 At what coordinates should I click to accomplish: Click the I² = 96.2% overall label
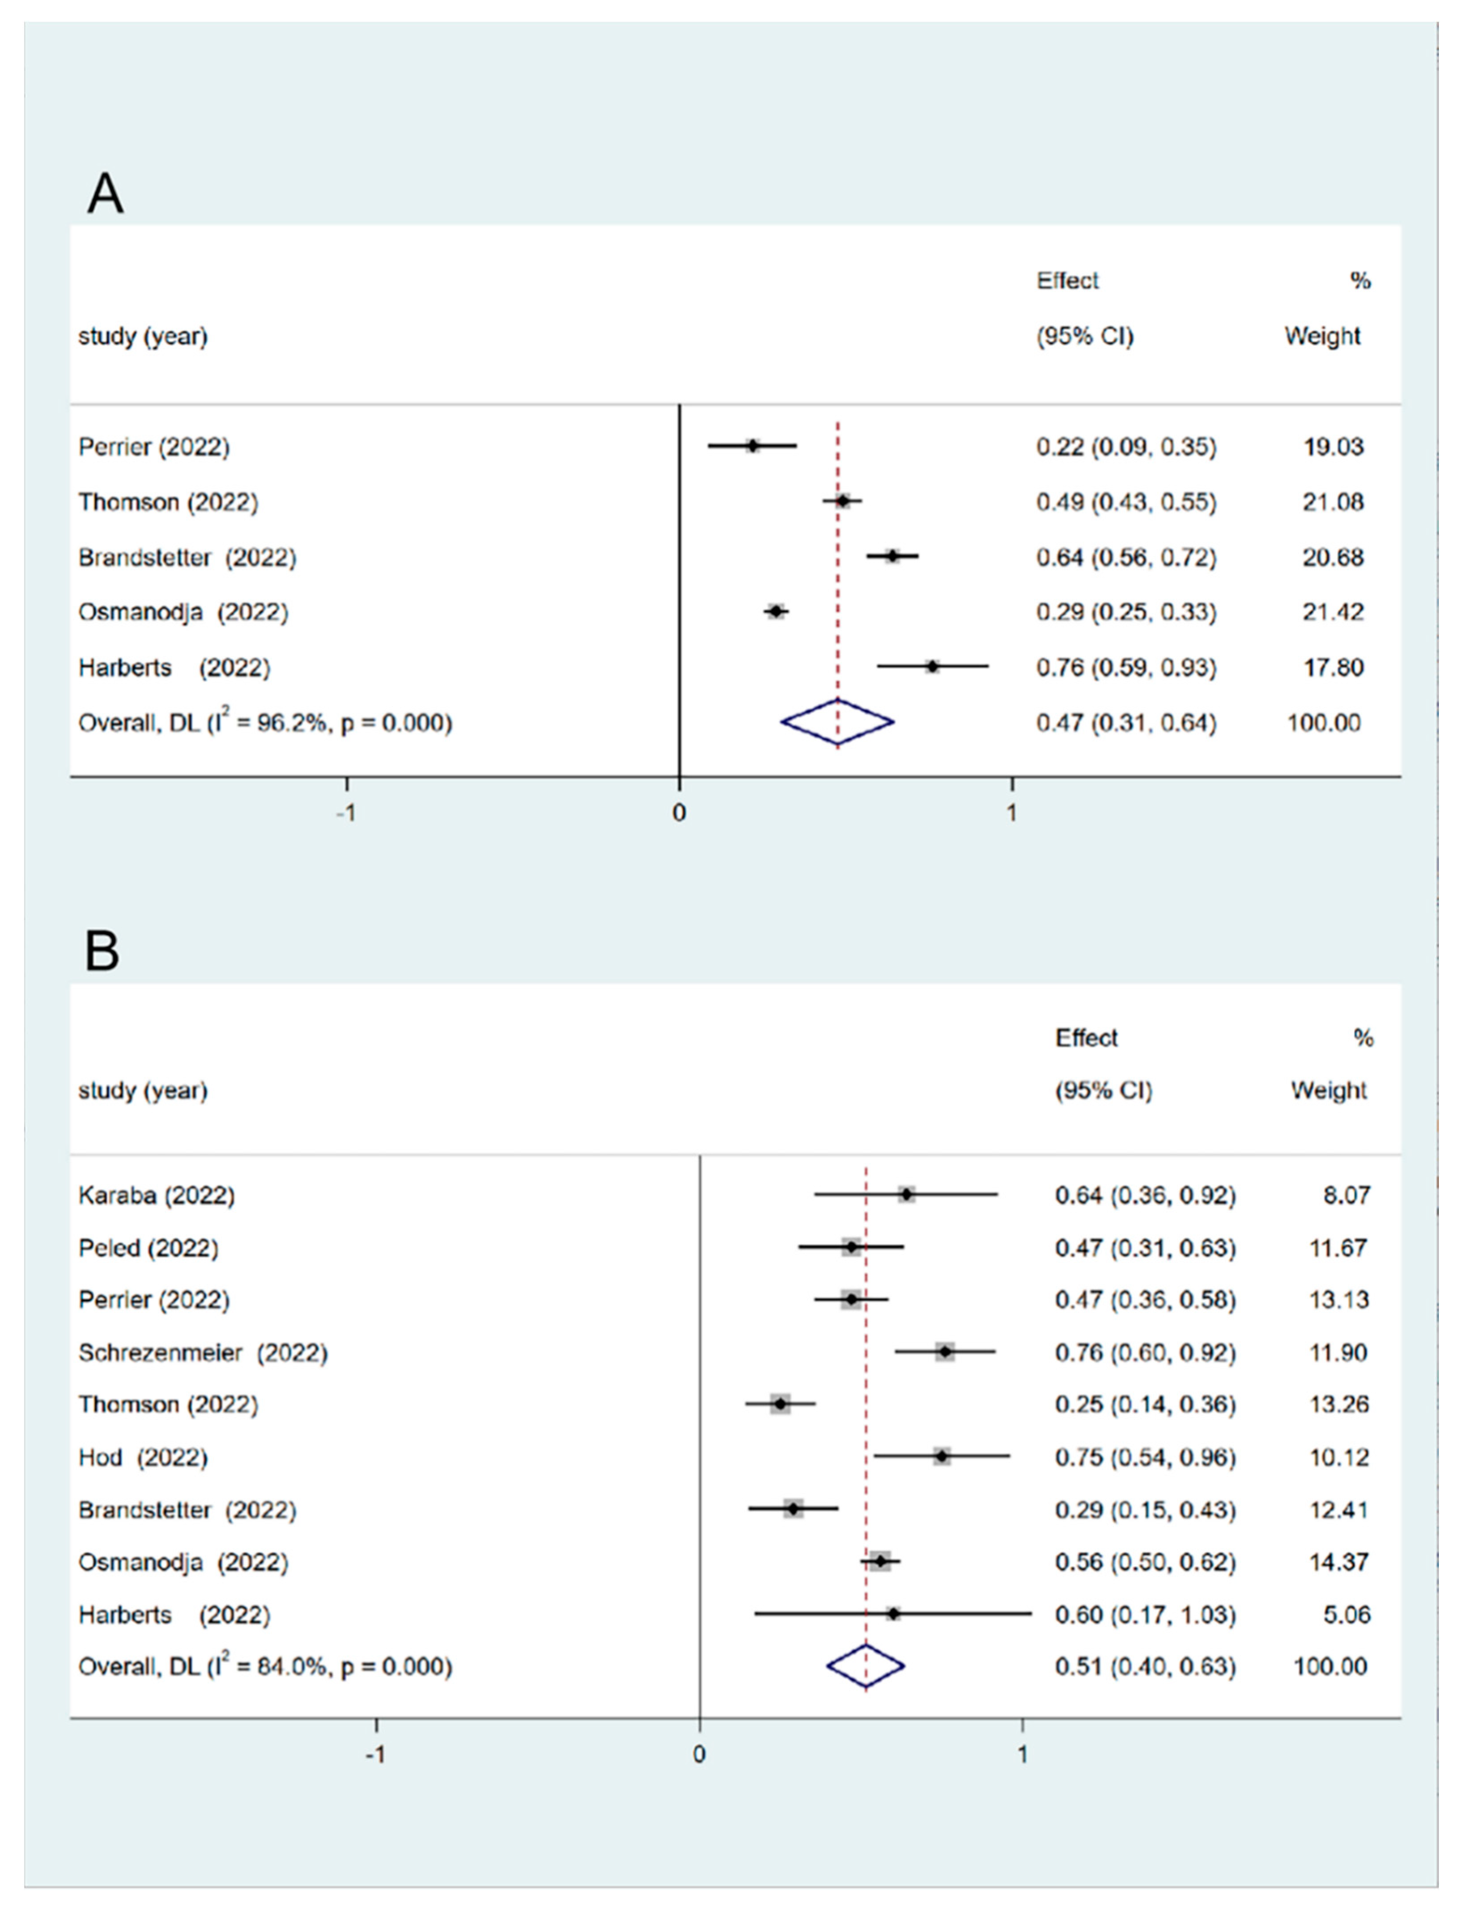click(x=265, y=722)
